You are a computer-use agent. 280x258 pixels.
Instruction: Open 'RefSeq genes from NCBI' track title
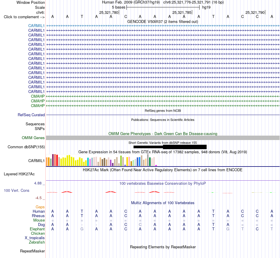pos(163,111)
